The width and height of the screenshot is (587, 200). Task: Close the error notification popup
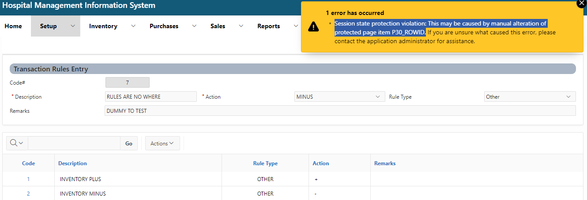[x=582, y=3]
